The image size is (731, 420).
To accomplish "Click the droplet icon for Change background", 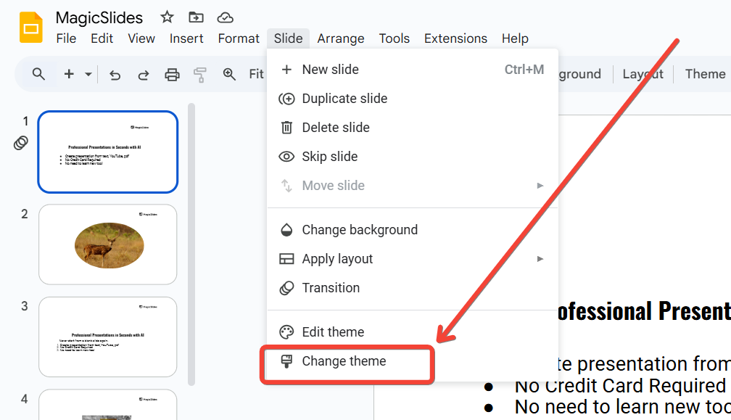I will [x=286, y=230].
